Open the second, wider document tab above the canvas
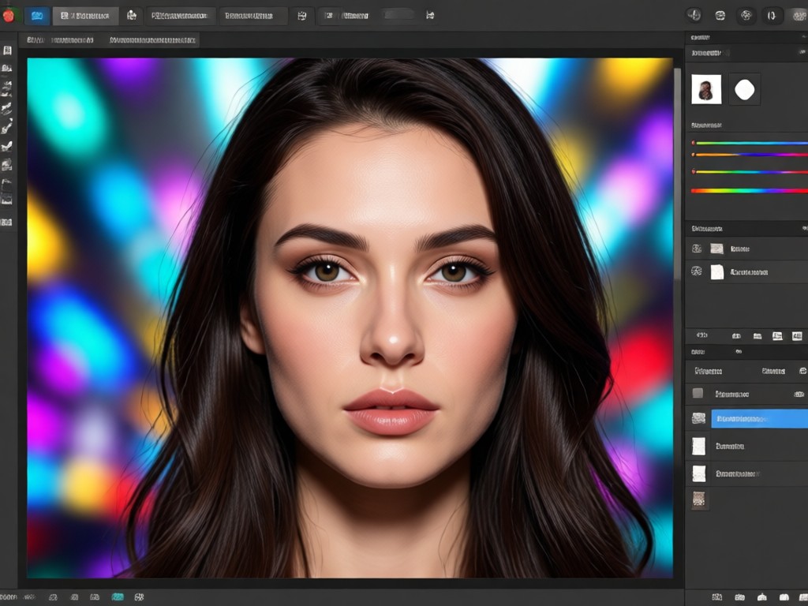The width and height of the screenshot is (808, 606). tap(152, 39)
